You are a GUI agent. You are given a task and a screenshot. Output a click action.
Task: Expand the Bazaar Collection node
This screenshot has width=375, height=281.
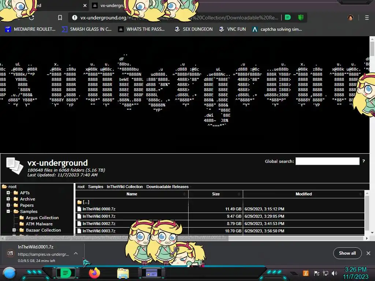click(14, 230)
